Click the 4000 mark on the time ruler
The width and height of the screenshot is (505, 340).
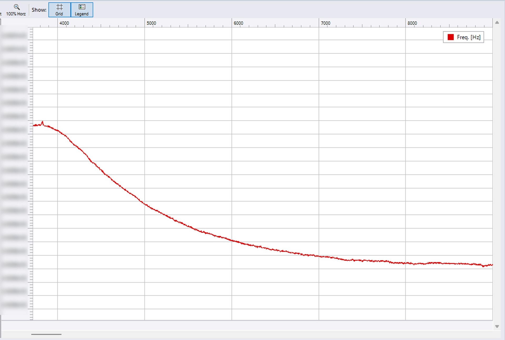[64, 23]
